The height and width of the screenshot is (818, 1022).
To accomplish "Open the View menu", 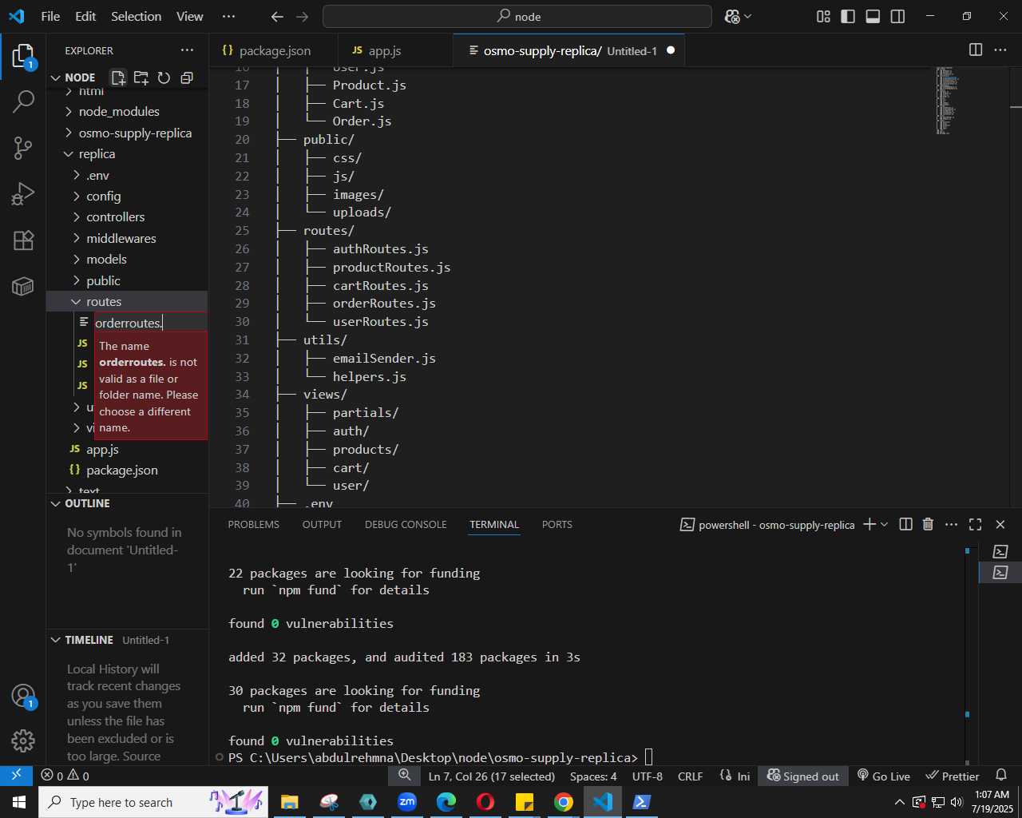I will point(190,16).
